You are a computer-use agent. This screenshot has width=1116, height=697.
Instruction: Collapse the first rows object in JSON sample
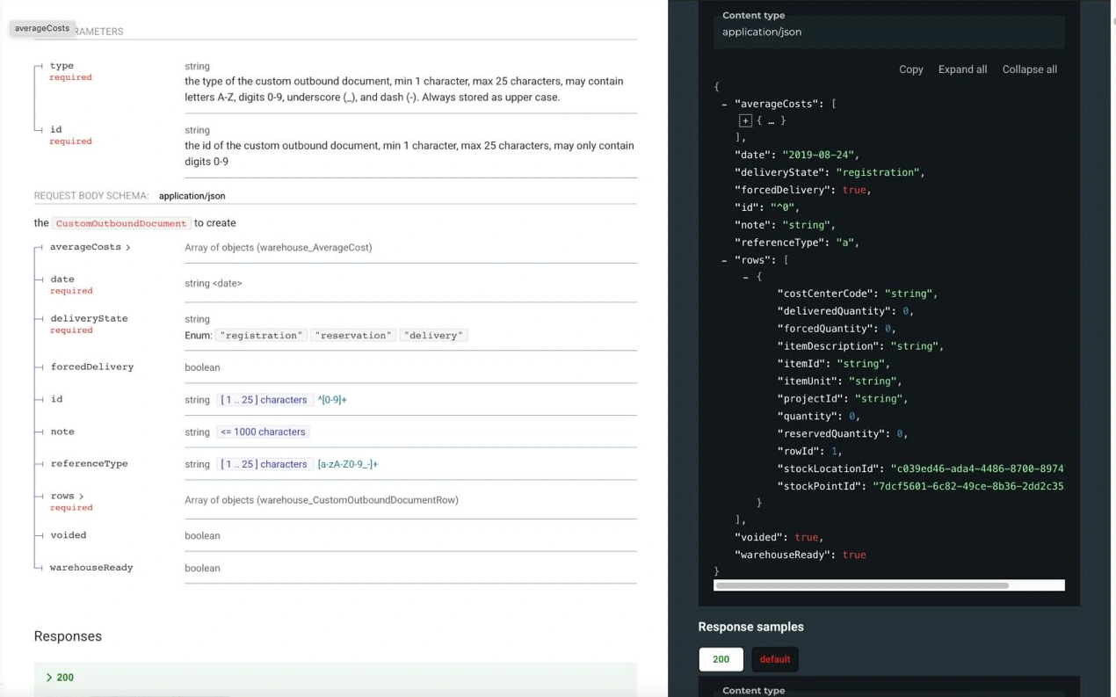[746, 277]
